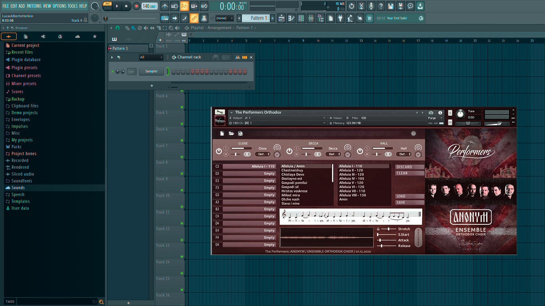Open the channel filter All dropdown
This screenshot has width=545, height=306.
[x=151, y=57]
